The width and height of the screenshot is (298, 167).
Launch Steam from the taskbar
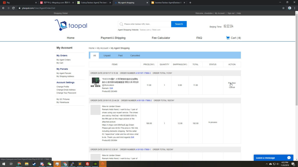34,164
